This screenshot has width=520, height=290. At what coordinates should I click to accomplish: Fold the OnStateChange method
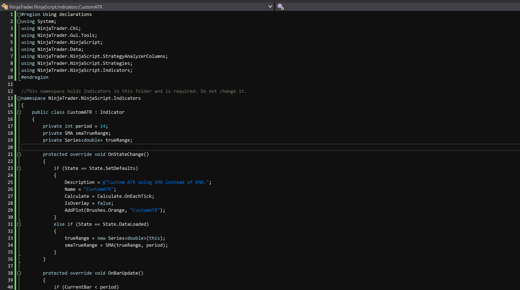(x=19, y=154)
